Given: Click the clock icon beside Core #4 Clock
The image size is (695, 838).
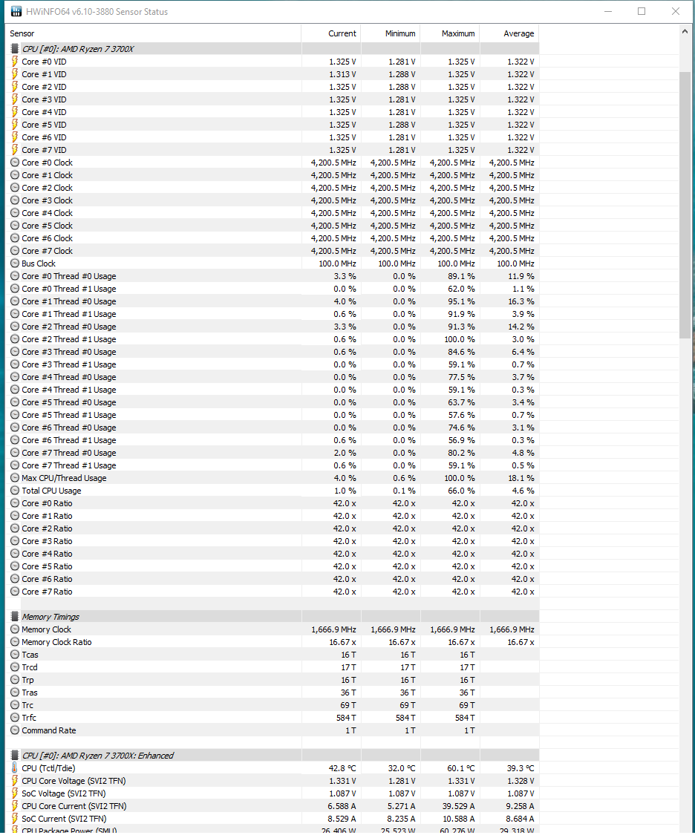Looking at the screenshot, I should pyautogui.click(x=15, y=213).
